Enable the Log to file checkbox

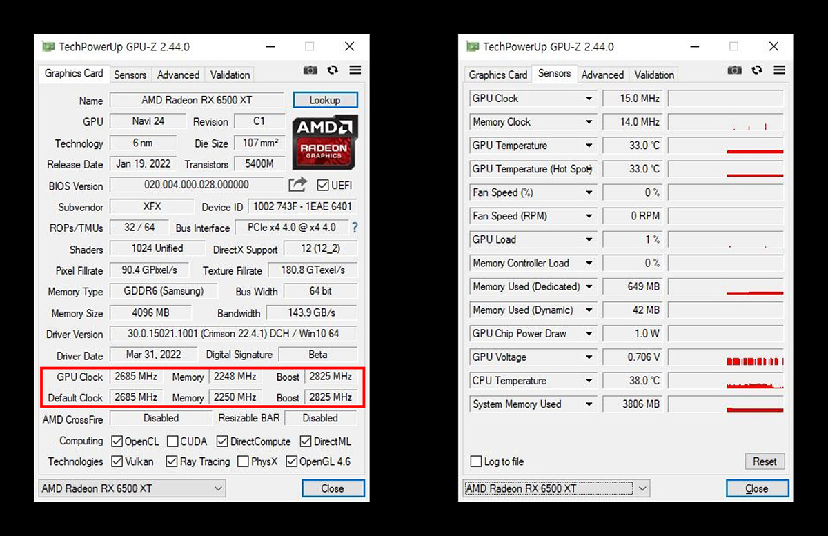coord(476,461)
